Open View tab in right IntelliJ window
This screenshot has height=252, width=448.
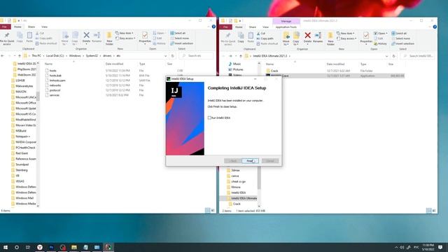[265, 27]
